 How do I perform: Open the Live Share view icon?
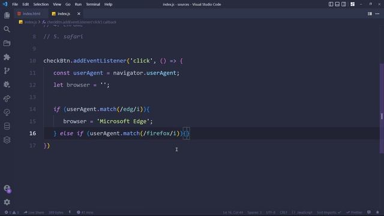[x=7, y=98]
